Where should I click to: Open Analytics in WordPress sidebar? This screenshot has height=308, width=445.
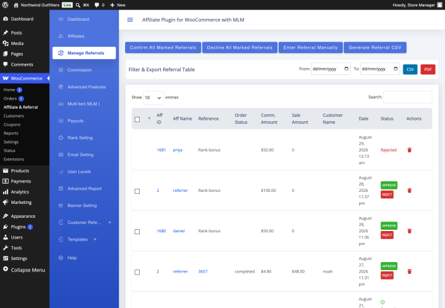click(20, 192)
